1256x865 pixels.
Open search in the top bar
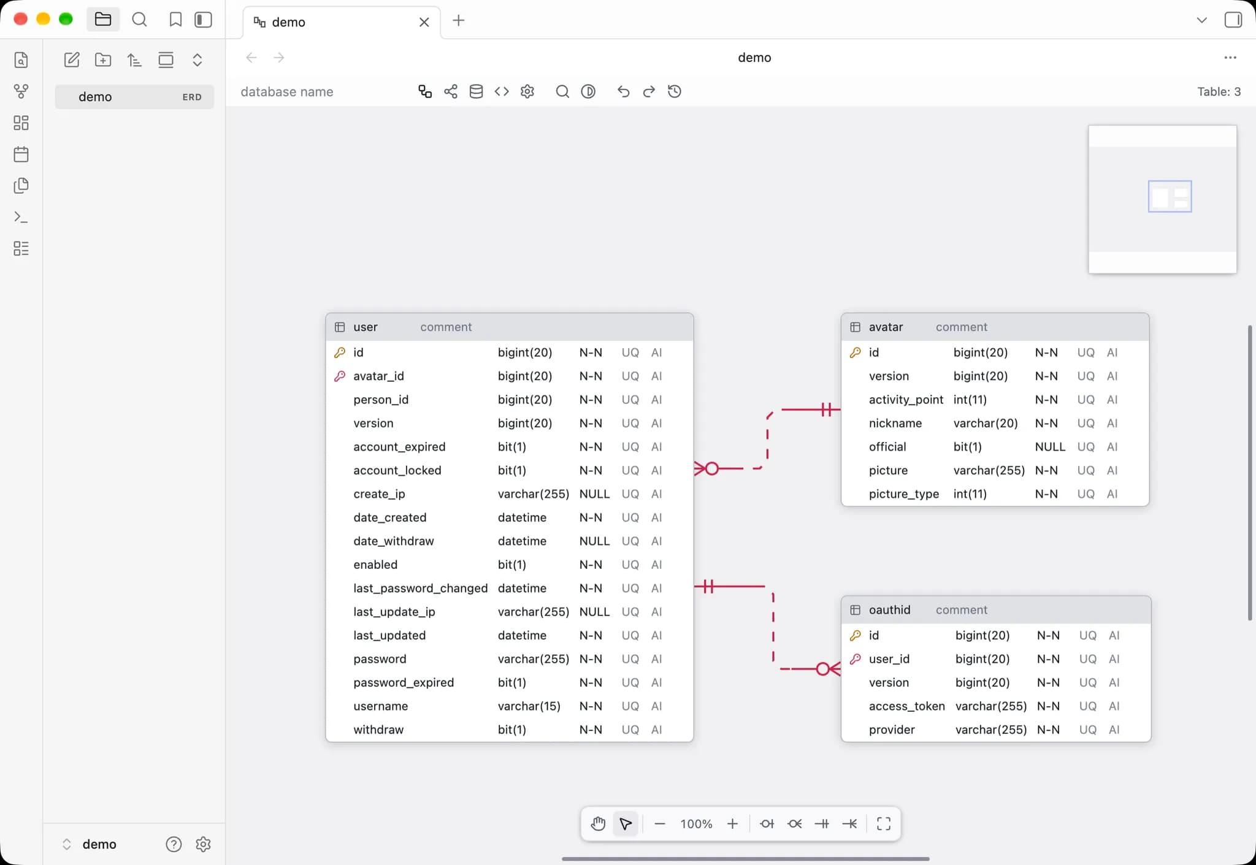point(139,20)
